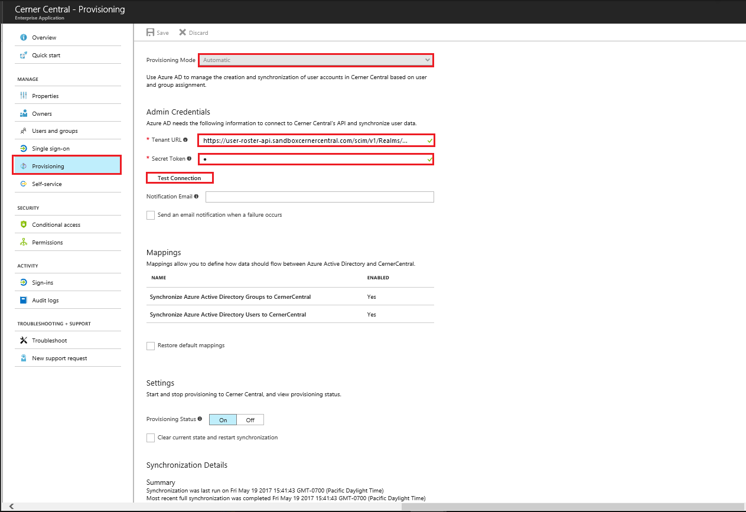Open Overview in the sidebar
Image resolution: width=746 pixels, height=512 pixels.
tap(68, 37)
